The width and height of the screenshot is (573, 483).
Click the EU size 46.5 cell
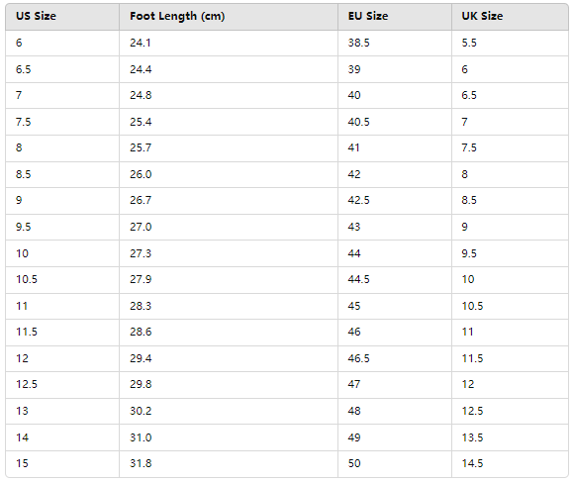(x=395, y=358)
